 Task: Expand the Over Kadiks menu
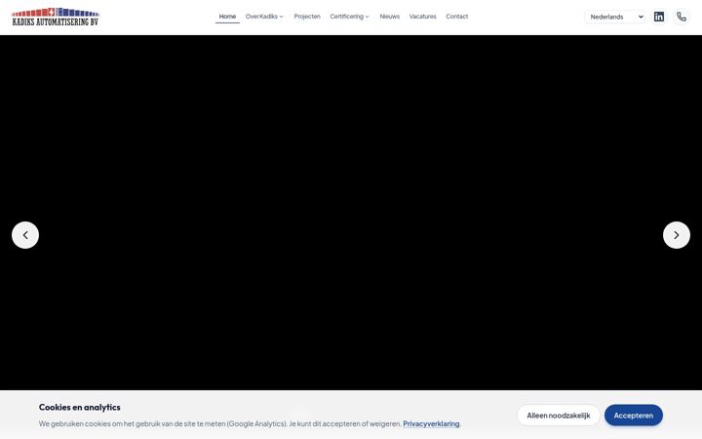(x=264, y=17)
